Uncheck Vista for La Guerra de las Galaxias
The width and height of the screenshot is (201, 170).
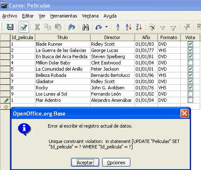(190, 50)
